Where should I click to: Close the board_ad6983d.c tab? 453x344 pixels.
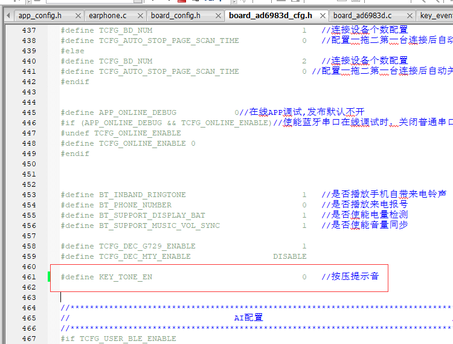coord(410,16)
